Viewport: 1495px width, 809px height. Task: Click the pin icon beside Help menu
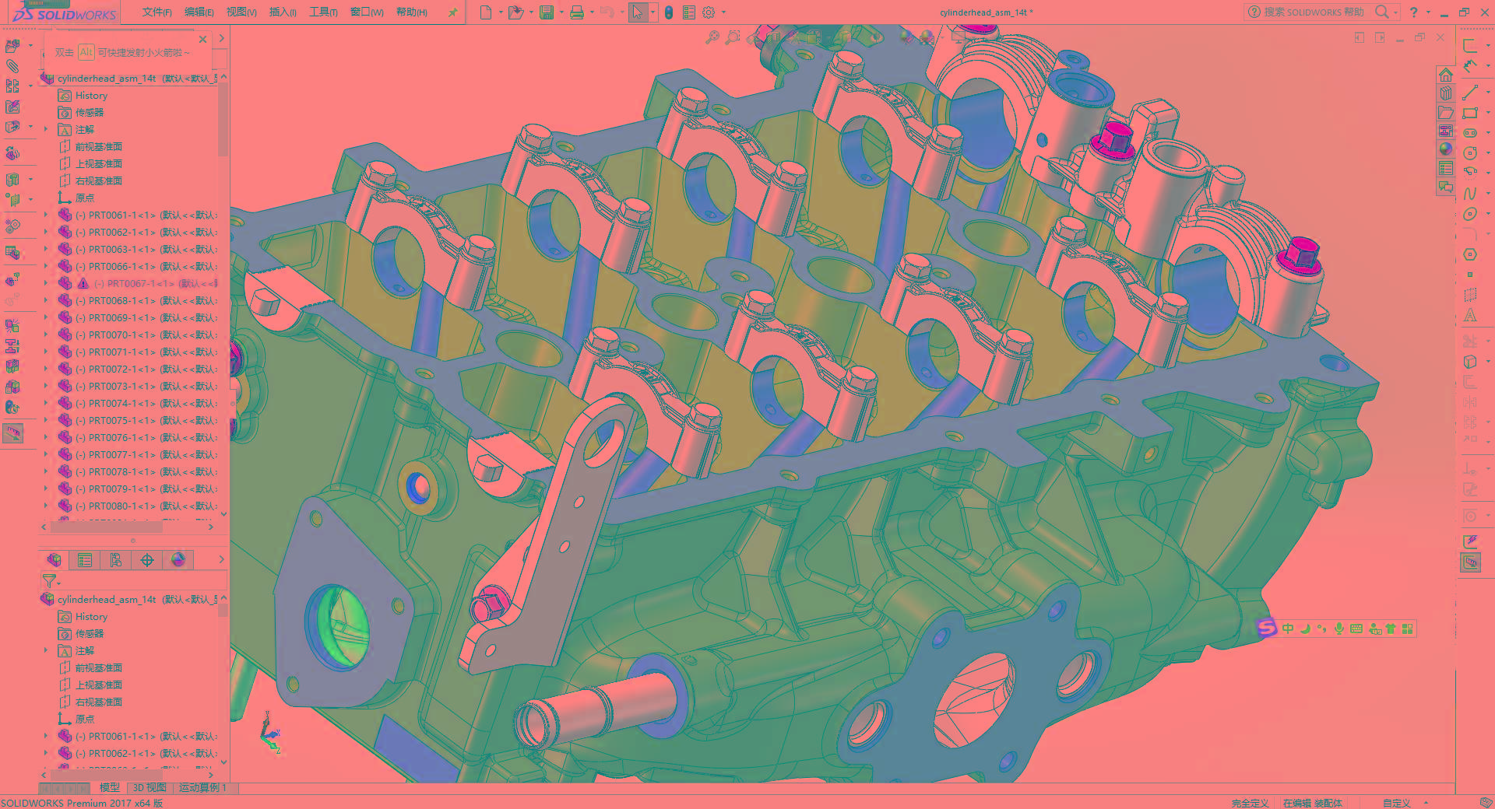tap(452, 12)
